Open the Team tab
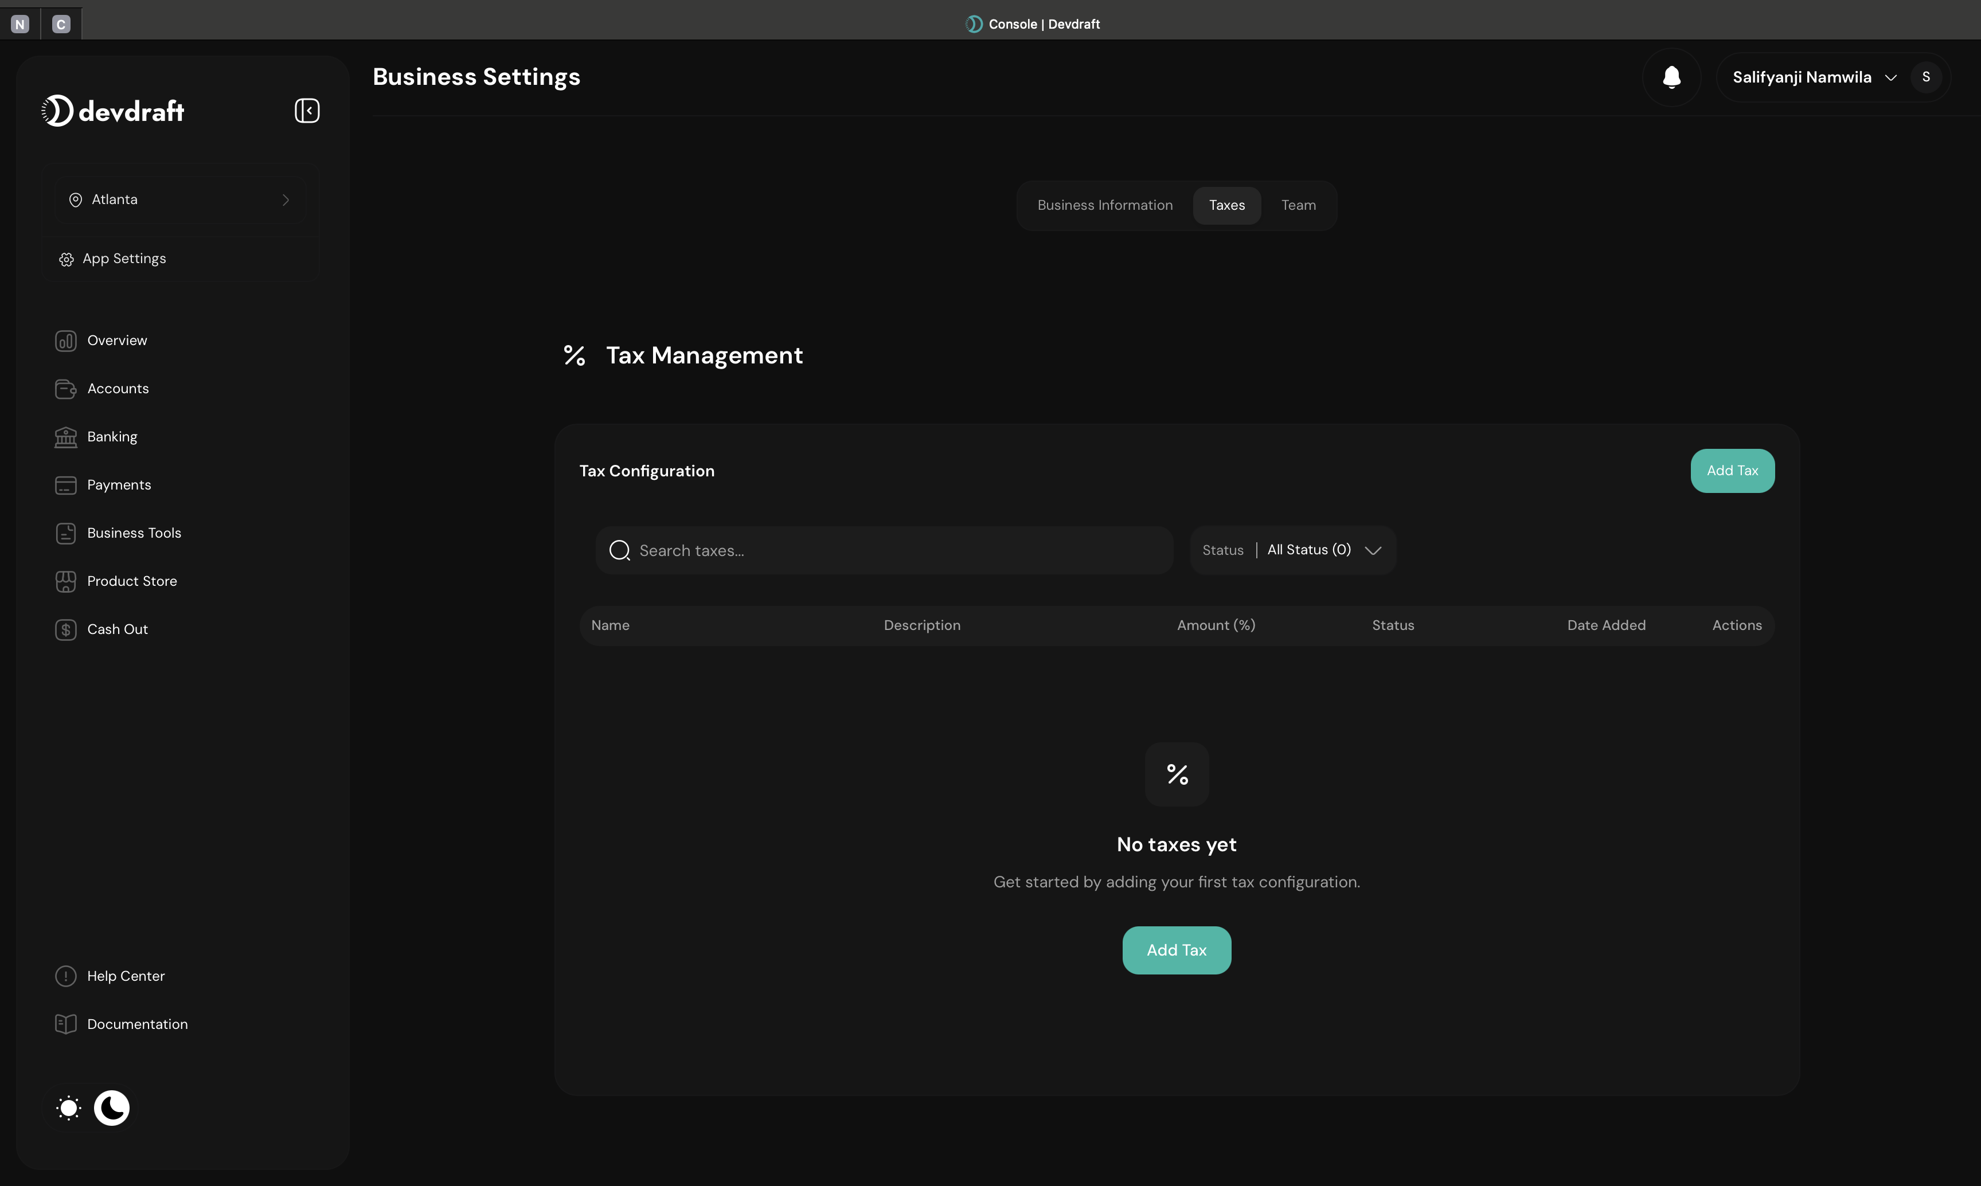 pos(1298,205)
